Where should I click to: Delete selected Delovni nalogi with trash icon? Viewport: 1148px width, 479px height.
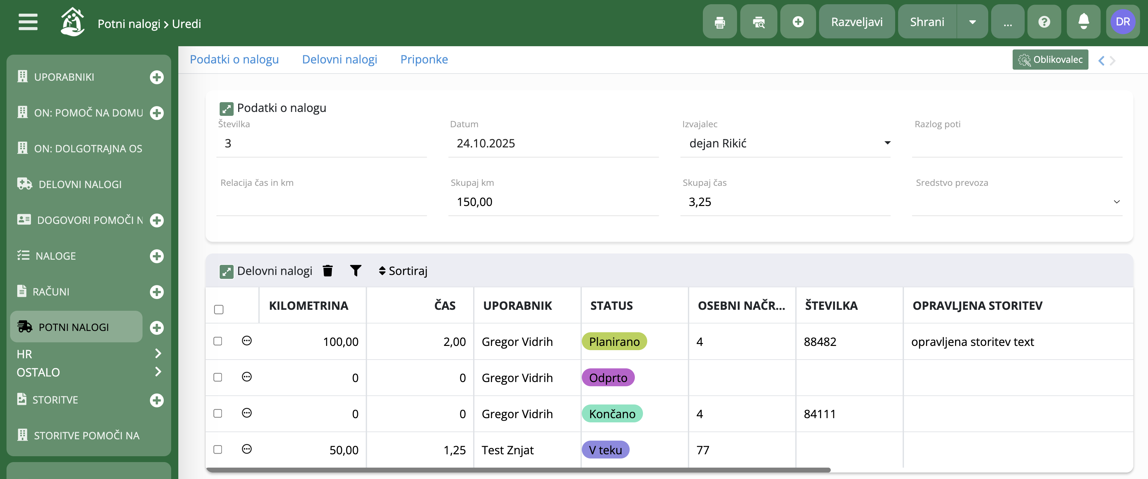[x=328, y=270]
